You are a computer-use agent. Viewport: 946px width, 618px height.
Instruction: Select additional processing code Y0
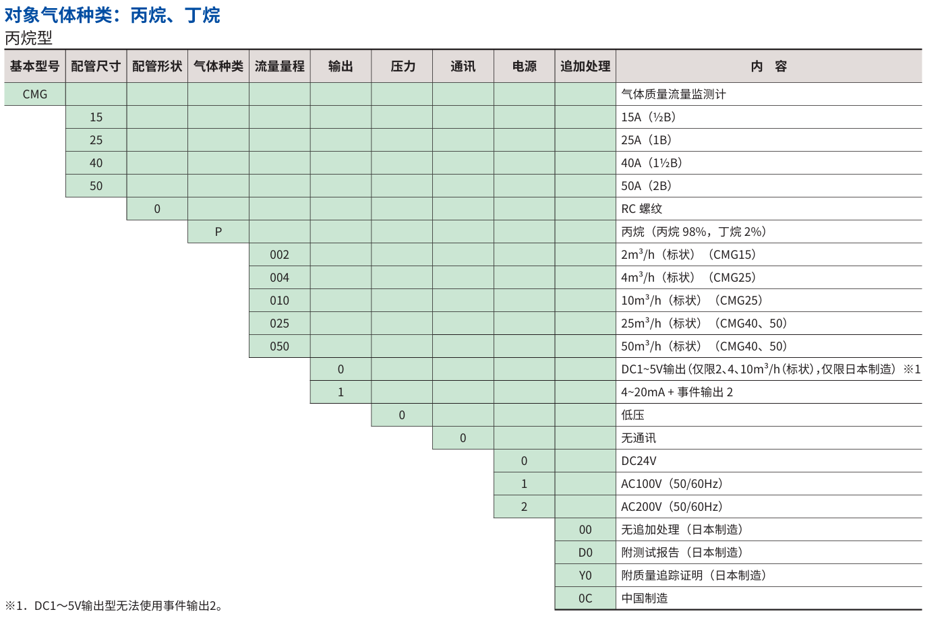(585, 576)
